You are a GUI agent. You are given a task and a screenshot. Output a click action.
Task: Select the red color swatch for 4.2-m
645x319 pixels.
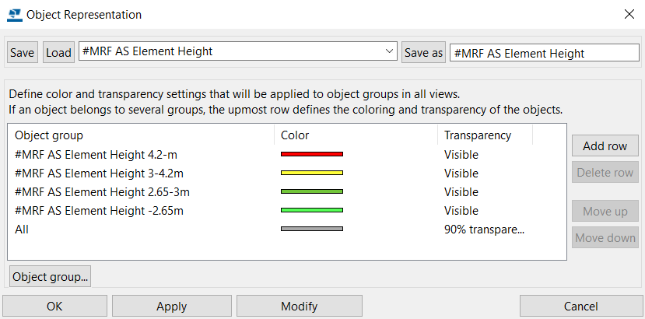tap(312, 154)
